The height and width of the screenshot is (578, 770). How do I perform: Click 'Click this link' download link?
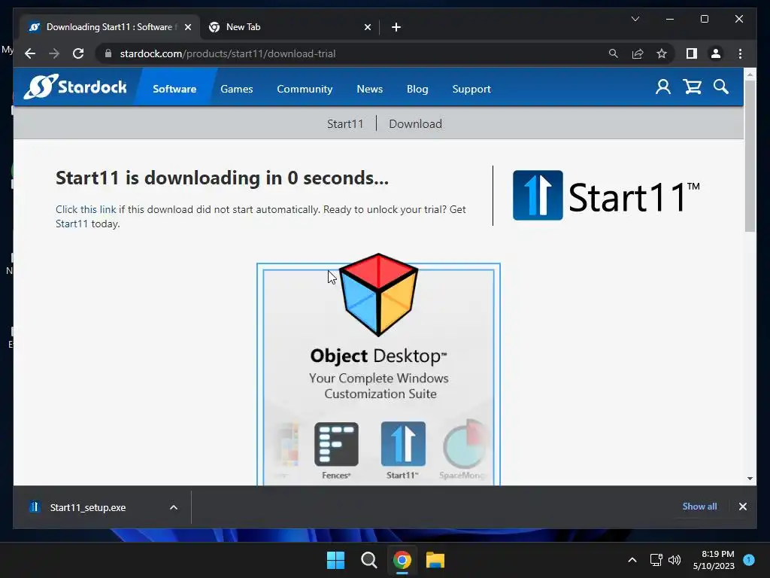(x=86, y=209)
